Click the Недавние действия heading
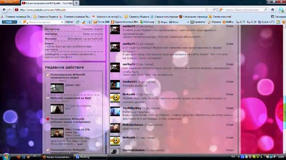The image size is (286, 160). pyautogui.click(x=64, y=67)
